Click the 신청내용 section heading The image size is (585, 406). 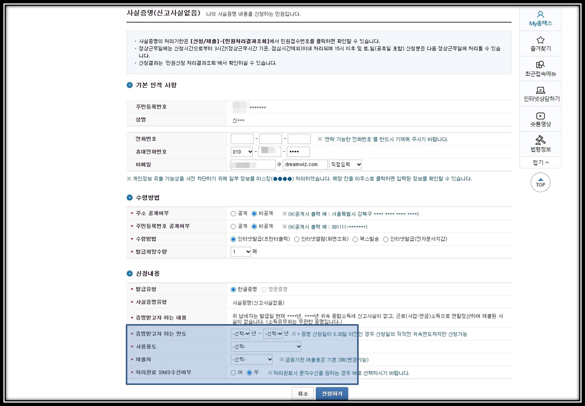coord(148,274)
